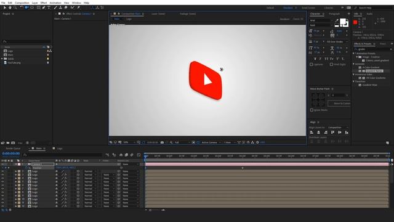Toggle the Ligatures checkbox
The image size is (394, 222).
[x=312, y=64]
